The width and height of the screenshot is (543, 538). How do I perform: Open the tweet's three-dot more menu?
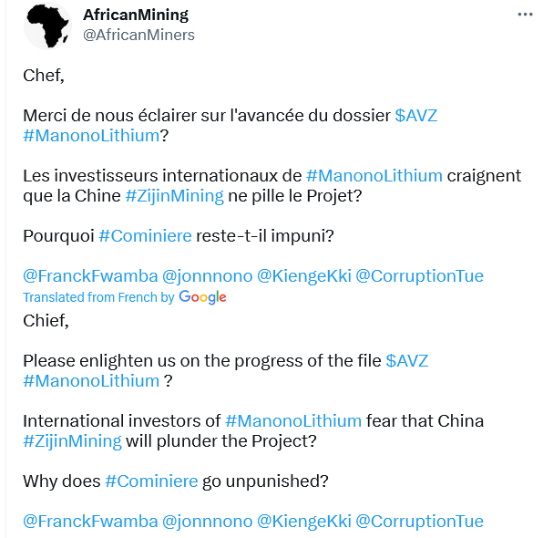(525, 15)
